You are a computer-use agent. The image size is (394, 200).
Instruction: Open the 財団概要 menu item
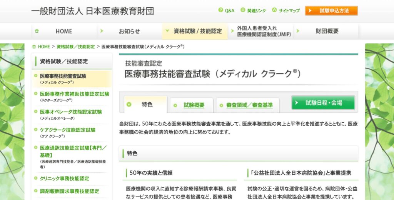pyautogui.click(x=326, y=31)
